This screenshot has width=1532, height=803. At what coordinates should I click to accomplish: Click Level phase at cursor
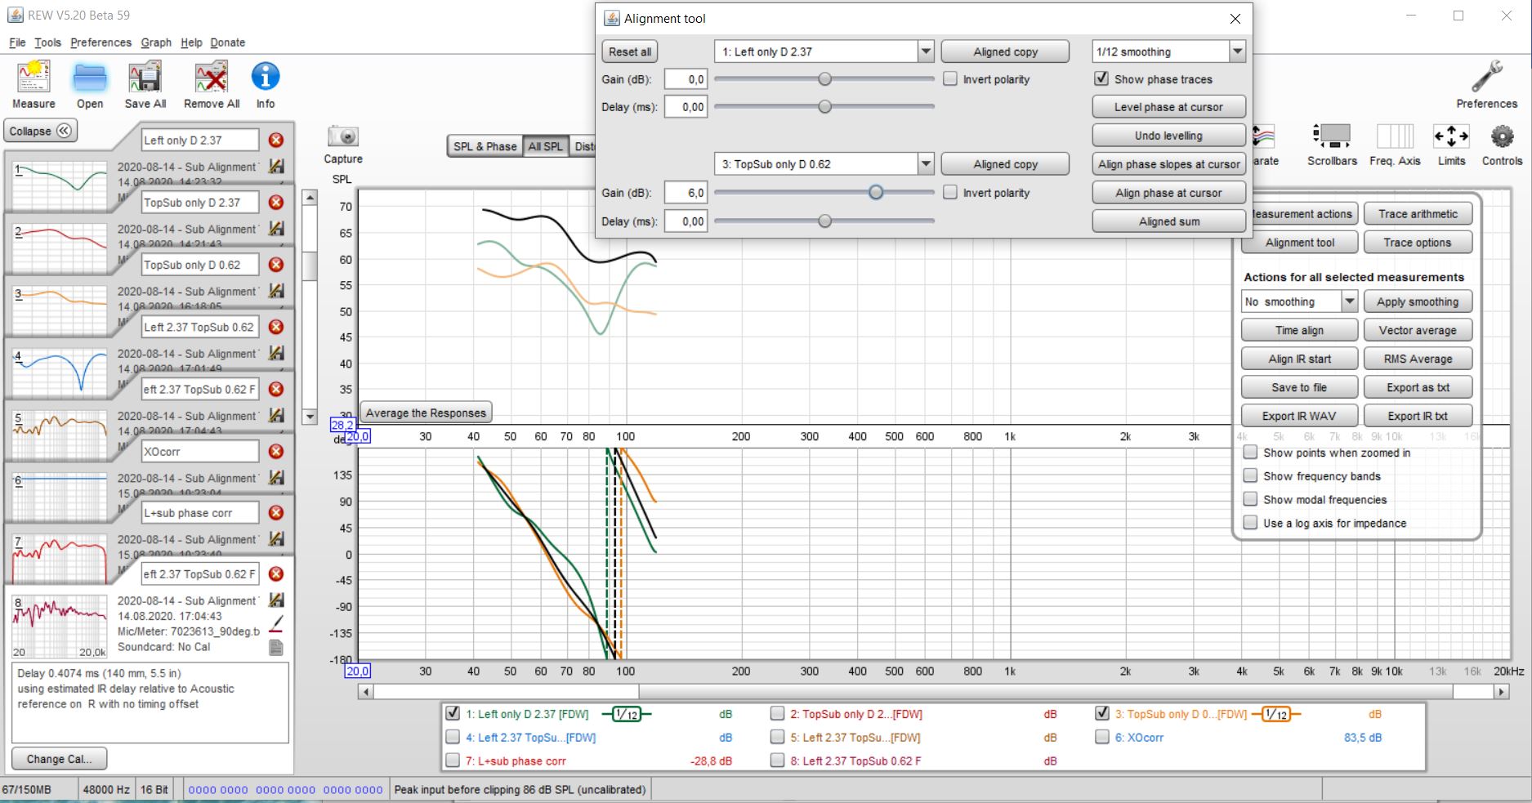(1168, 107)
